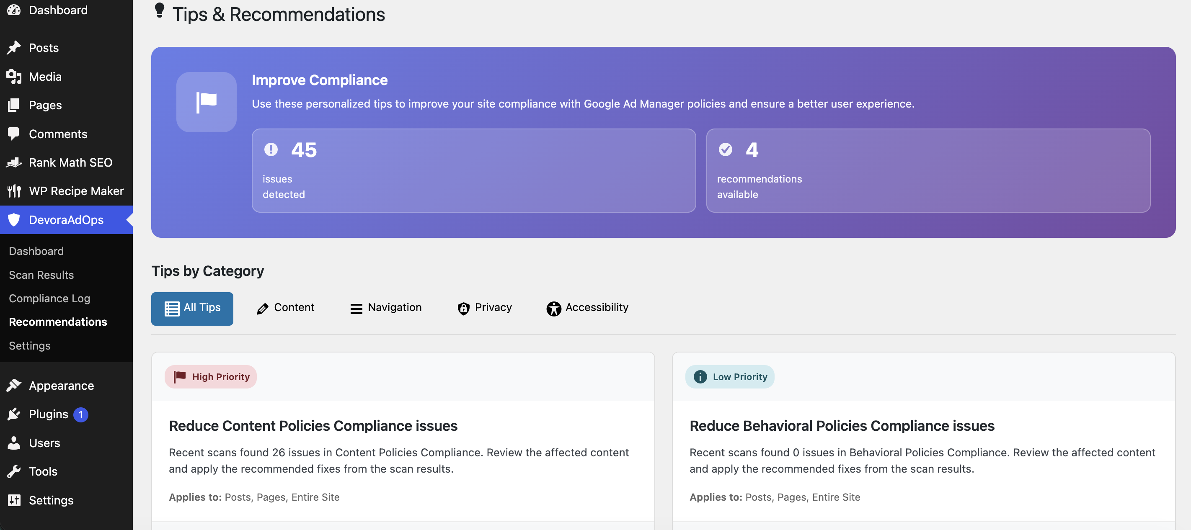Viewport: 1191px width, 530px height.
Task: Click the Comments speech bubble icon
Action: pyautogui.click(x=14, y=134)
